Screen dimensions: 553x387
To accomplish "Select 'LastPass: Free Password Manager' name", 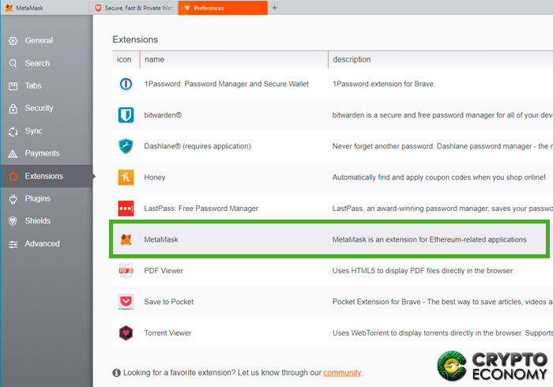I will pyautogui.click(x=201, y=209).
